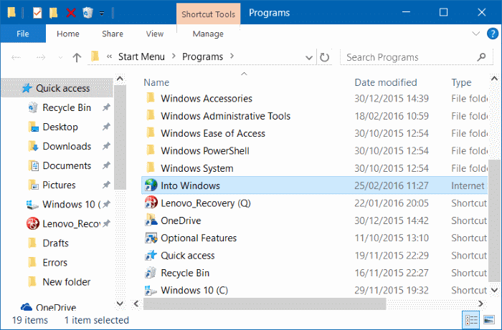Screen dimensions: 502x330
Task: Sort by the Date modified column
Action: click(386, 82)
